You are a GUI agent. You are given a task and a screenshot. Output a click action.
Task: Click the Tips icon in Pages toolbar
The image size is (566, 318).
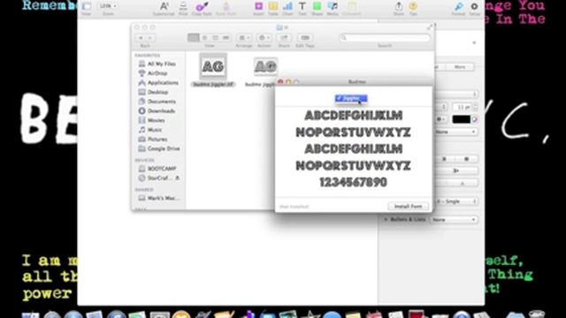[x=413, y=6]
